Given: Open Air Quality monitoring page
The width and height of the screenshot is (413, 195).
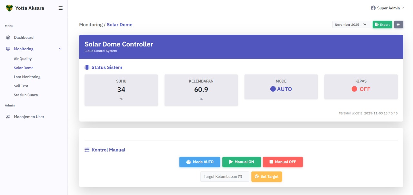Looking at the screenshot, I should tap(23, 59).
